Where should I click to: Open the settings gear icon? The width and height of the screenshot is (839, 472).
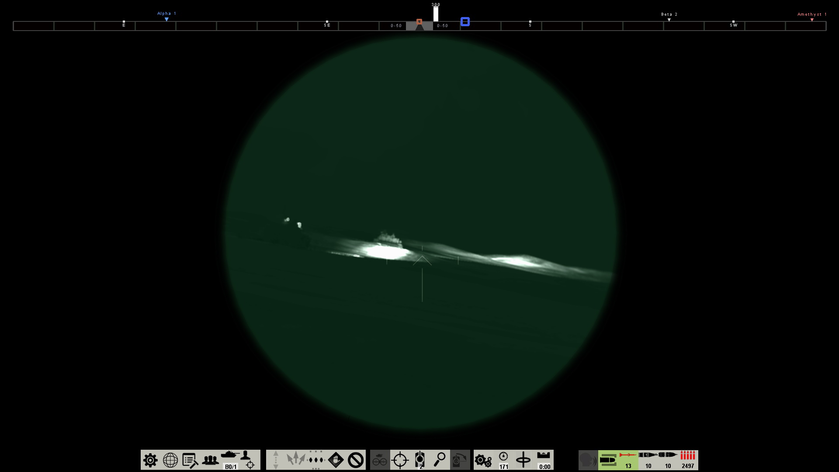coord(150,460)
